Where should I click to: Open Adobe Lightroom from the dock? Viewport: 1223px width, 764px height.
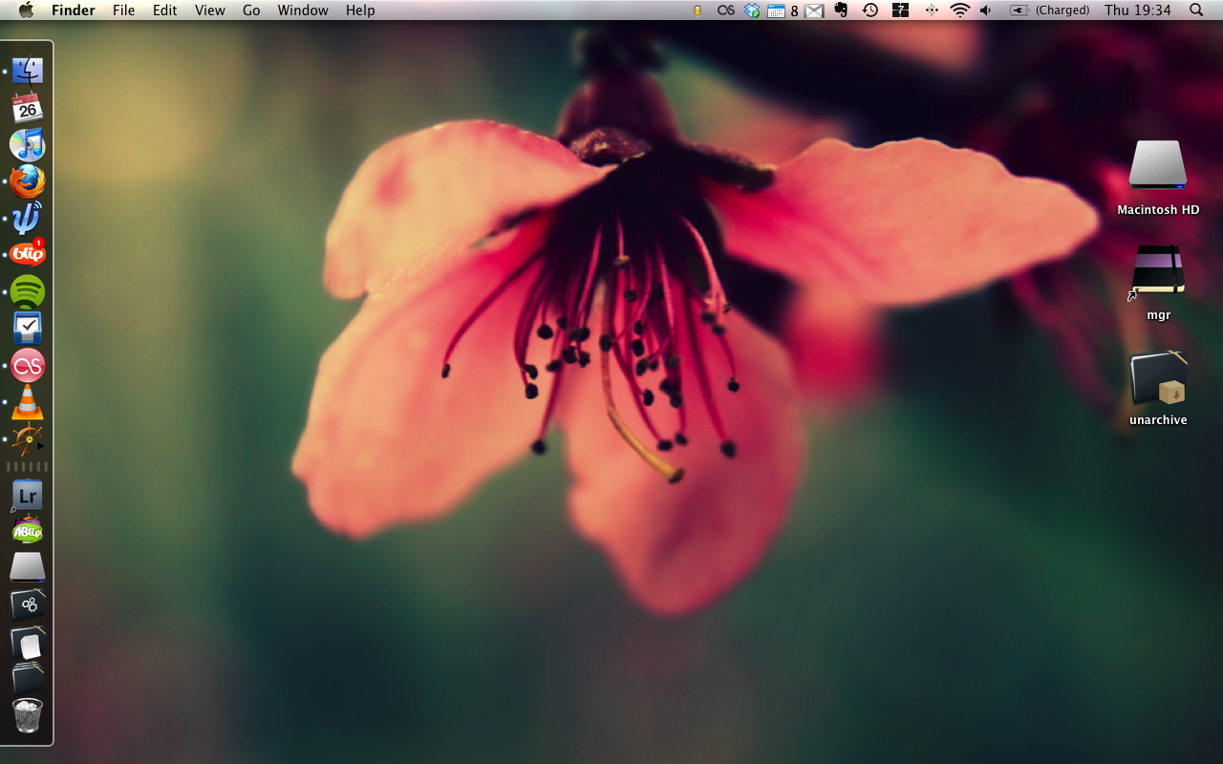click(28, 496)
